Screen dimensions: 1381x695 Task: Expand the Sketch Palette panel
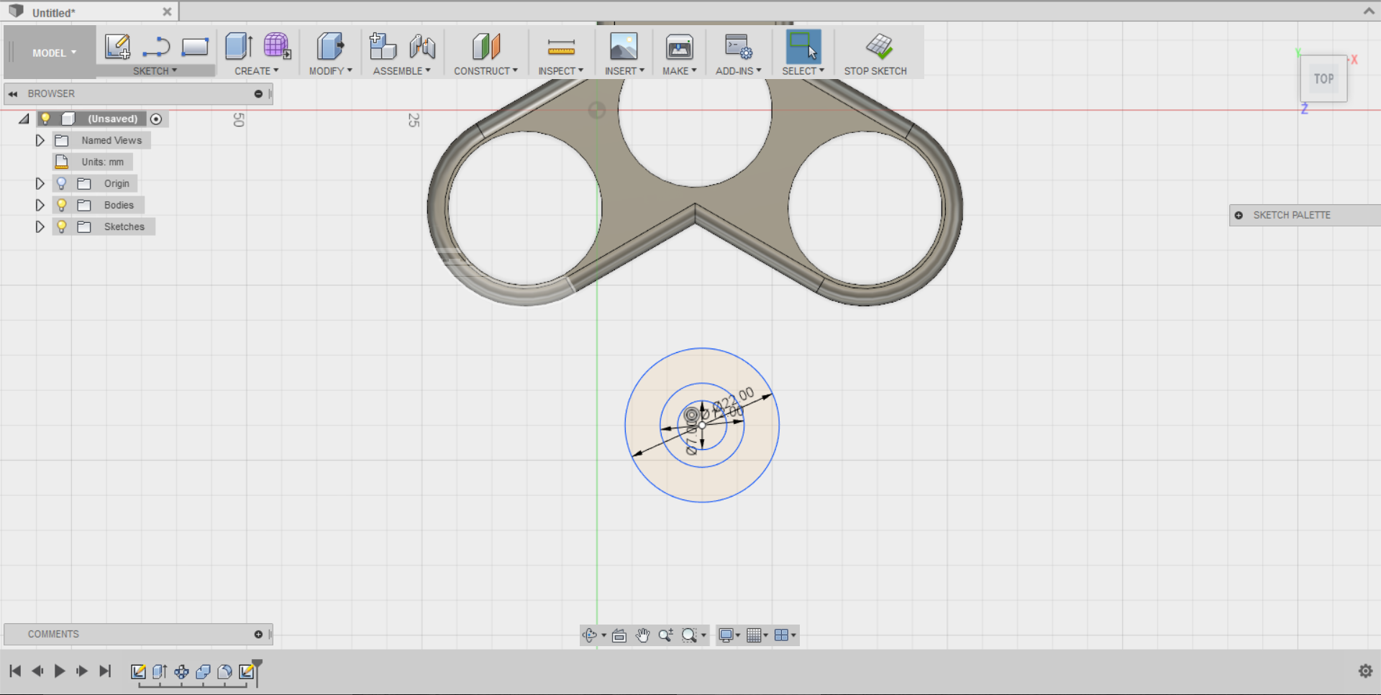pyautogui.click(x=1239, y=215)
